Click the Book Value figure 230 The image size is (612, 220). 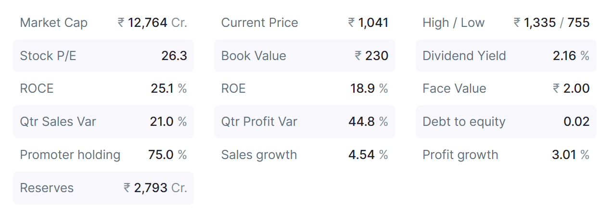371,56
